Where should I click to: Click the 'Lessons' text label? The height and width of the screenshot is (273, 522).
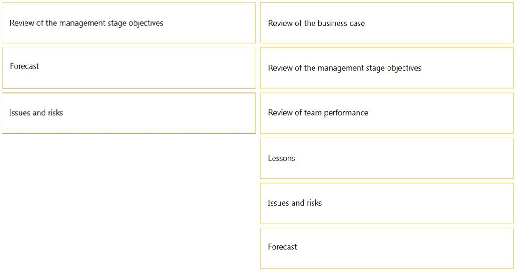tap(282, 158)
